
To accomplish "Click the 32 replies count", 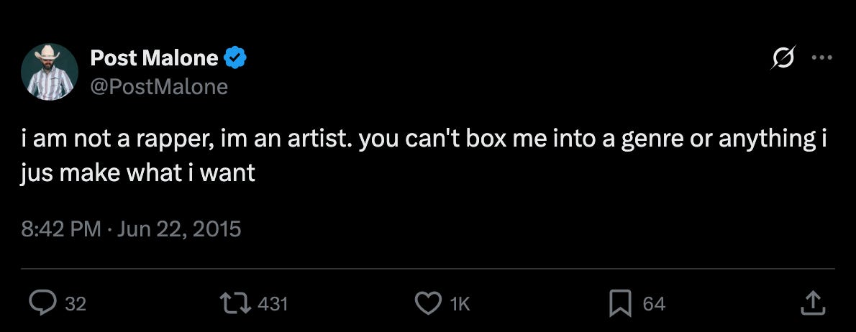I will [76, 305].
